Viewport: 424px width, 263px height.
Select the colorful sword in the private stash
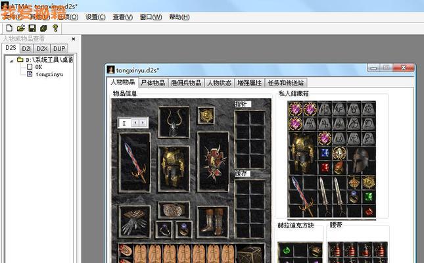[302, 196]
